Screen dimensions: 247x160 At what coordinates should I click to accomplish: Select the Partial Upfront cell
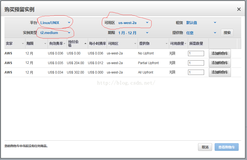(148, 63)
